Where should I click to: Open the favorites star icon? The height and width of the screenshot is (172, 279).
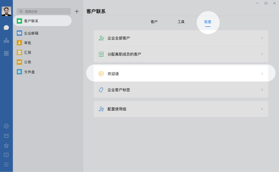(6, 146)
